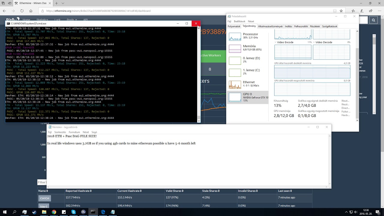The height and width of the screenshot is (216, 384).
Task: Sort workers table by Name
Action: click(43, 191)
